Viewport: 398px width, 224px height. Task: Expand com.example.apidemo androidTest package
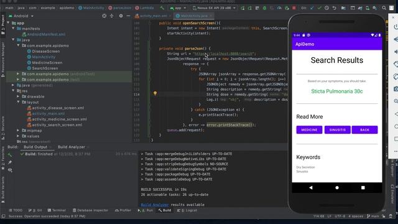(x=18, y=73)
